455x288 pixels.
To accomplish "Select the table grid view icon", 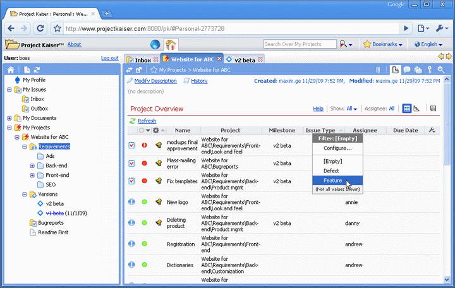I will click(x=407, y=109).
